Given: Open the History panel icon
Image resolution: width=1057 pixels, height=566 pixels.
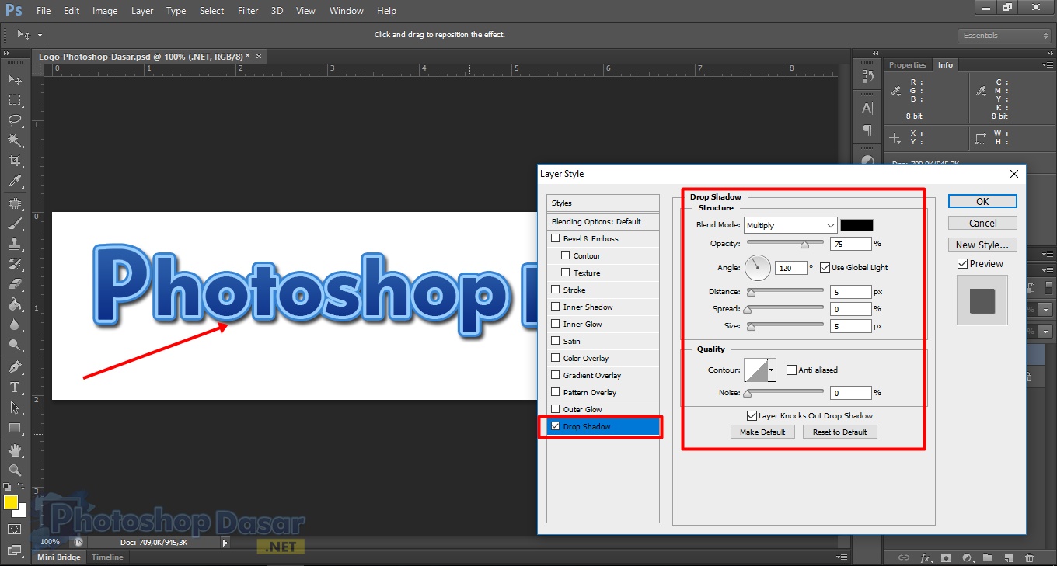Looking at the screenshot, I should tap(868, 77).
